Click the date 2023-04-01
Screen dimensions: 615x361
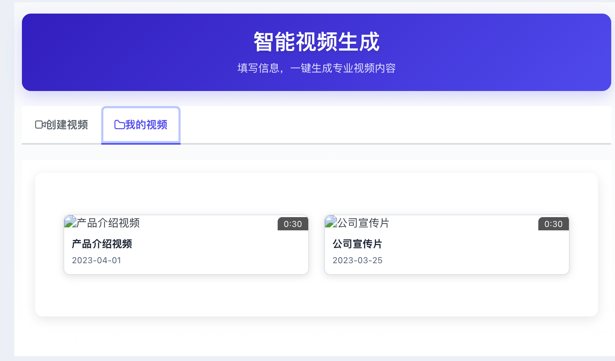coord(97,260)
